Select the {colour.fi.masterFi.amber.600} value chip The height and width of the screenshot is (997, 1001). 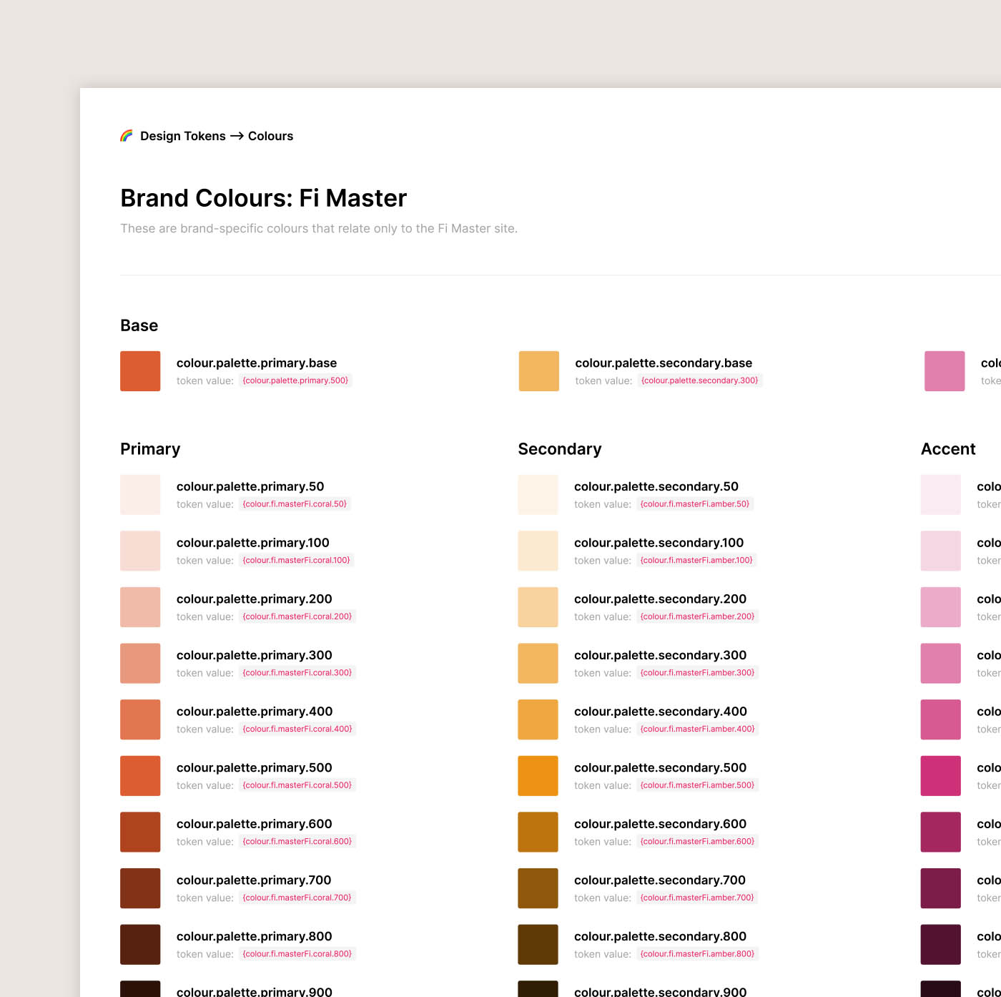click(698, 842)
